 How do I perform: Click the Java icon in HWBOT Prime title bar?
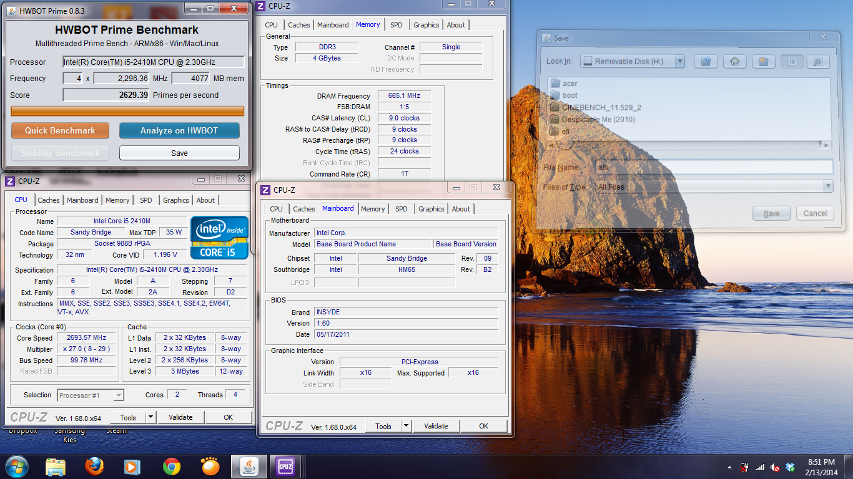[12, 11]
